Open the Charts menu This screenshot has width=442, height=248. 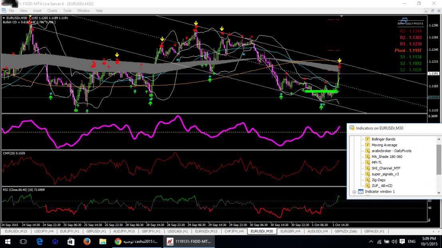pos(52,11)
